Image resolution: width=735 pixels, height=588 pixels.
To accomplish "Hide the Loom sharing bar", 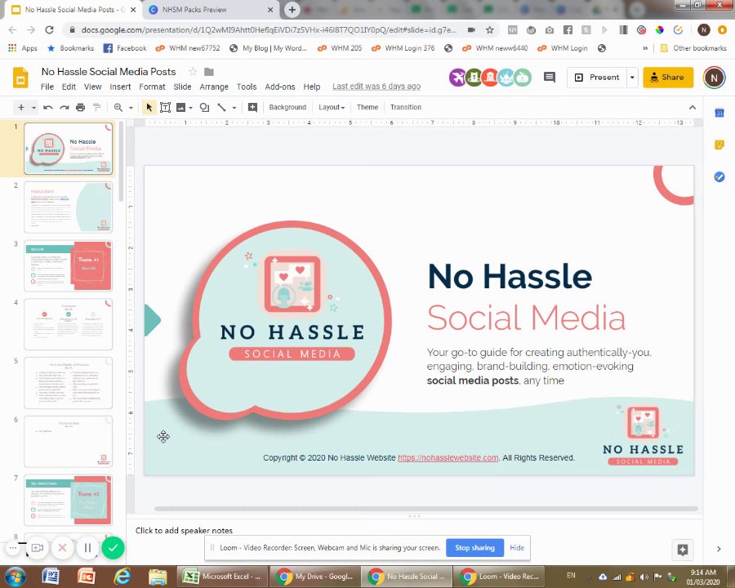I will pos(517,548).
